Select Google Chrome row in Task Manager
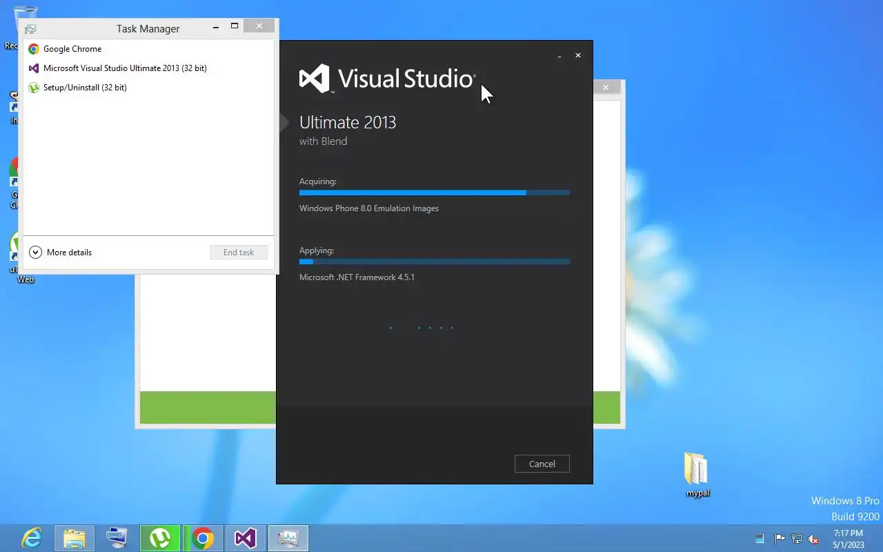883x552 pixels. point(148,49)
